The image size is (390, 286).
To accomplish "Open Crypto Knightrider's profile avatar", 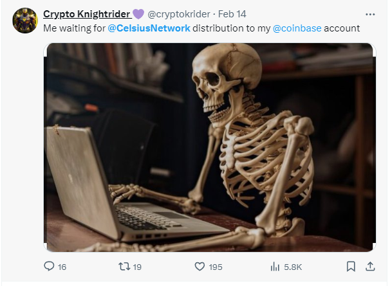I will pos(25,21).
